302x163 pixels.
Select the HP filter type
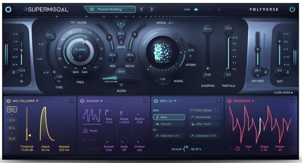coord(41,44)
